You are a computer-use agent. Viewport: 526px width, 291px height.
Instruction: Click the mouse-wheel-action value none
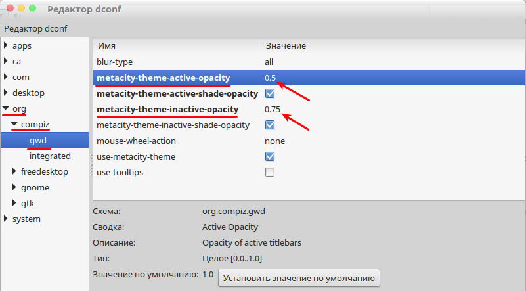point(274,141)
